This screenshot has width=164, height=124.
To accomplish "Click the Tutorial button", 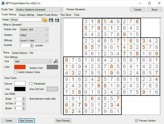I will pyautogui.click(x=138, y=10).
